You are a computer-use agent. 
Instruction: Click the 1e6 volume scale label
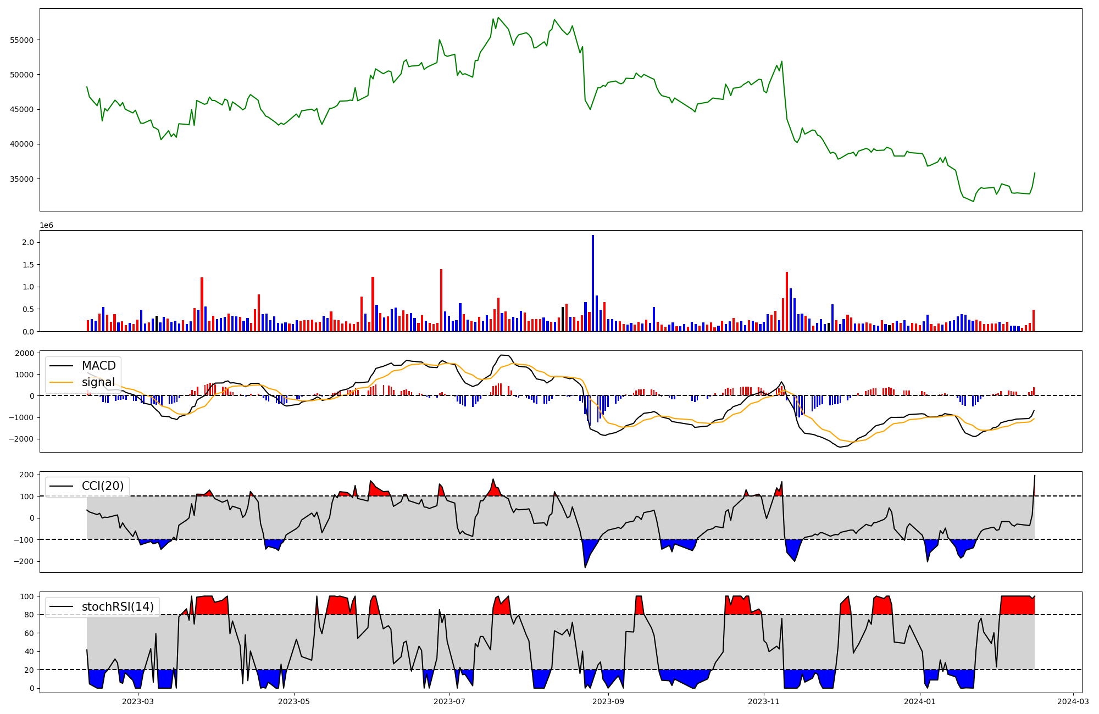point(46,225)
